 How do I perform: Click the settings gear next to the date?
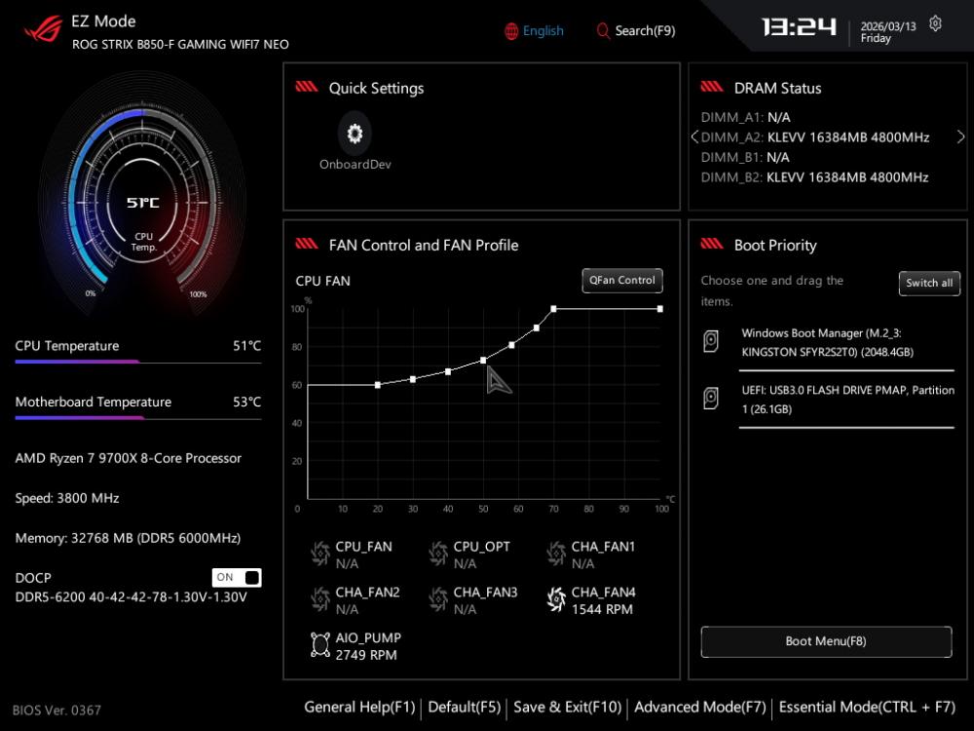click(x=935, y=23)
